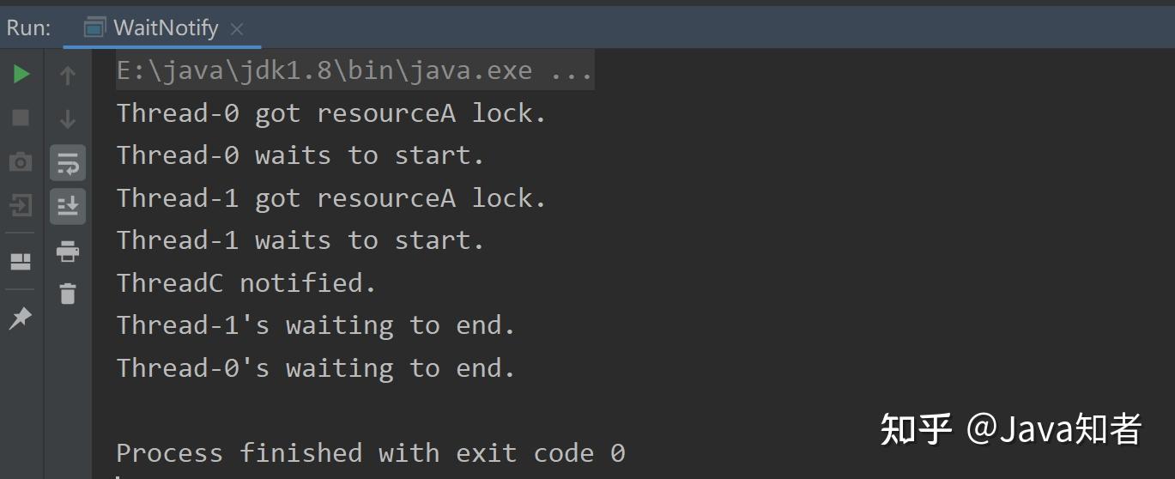The height and width of the screenshot is (479, 1175).
Task: Select the WaitNotify run tab
Action: pos(166,27)
